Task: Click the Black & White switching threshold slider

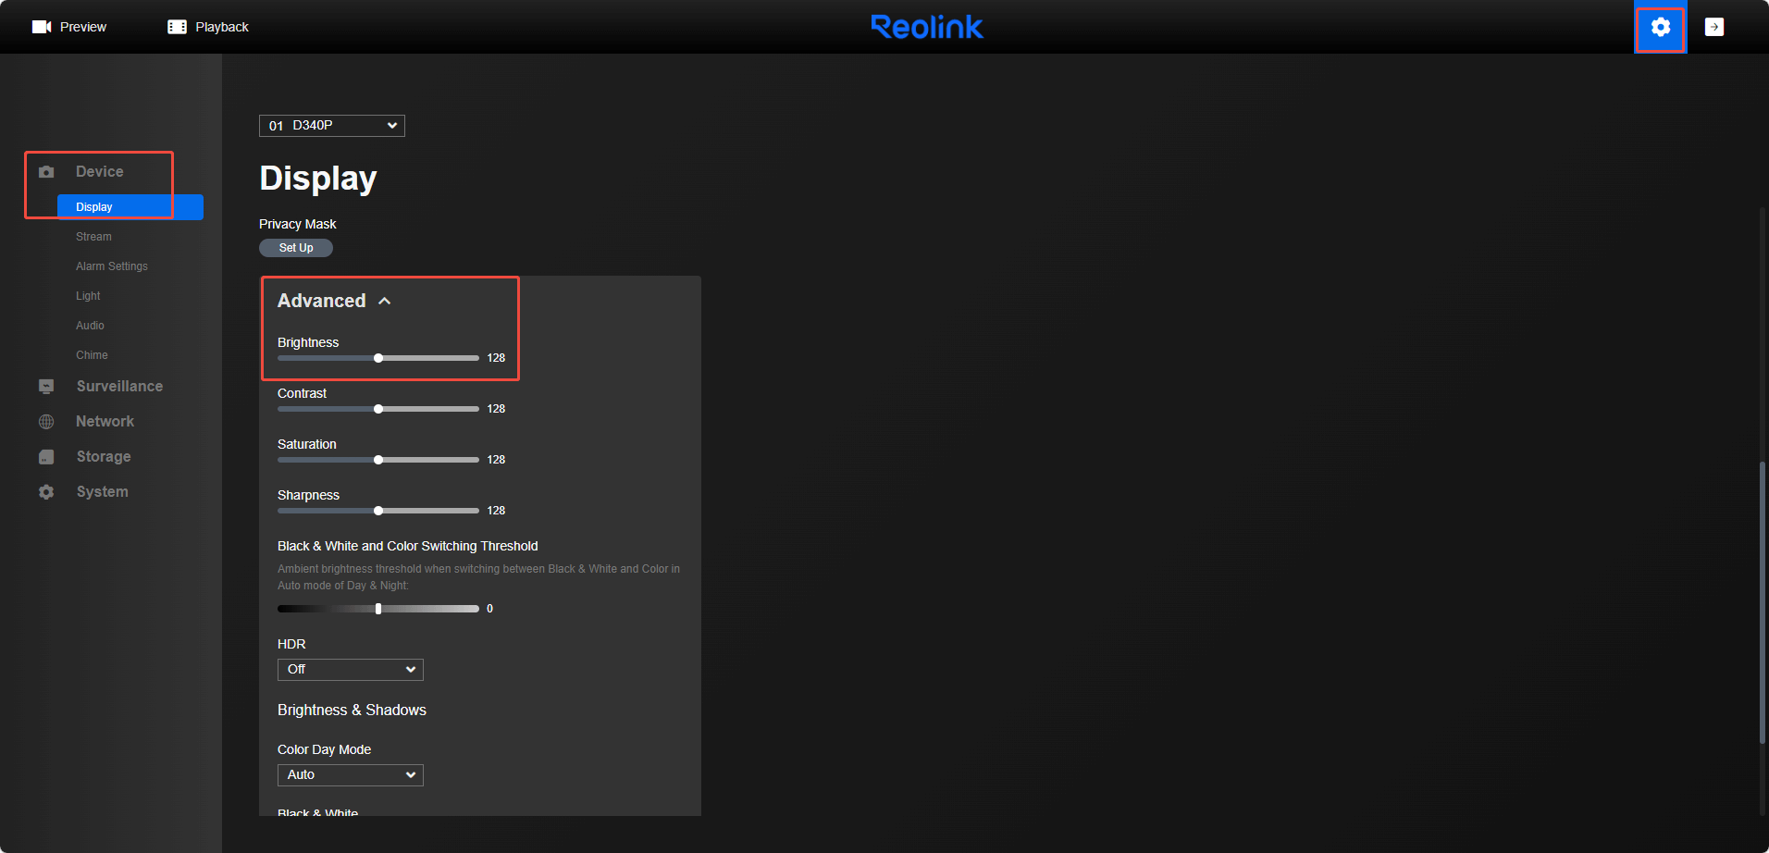Action: (378, 609)
